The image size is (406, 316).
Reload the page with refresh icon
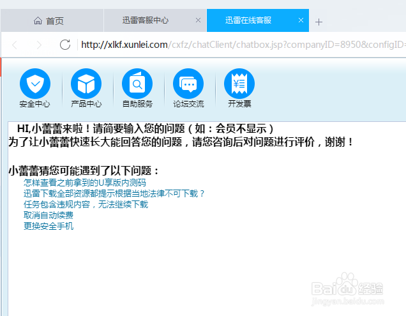click(65, 45)
